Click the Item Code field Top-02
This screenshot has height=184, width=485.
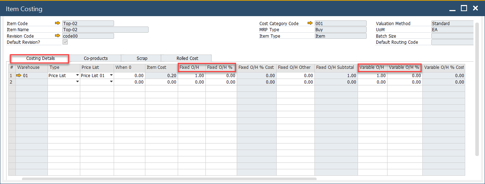pos(88,23)
